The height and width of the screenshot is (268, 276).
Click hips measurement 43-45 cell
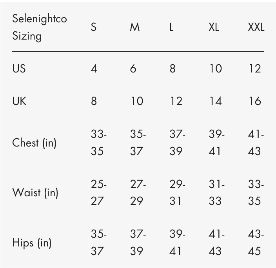(256, 243)
